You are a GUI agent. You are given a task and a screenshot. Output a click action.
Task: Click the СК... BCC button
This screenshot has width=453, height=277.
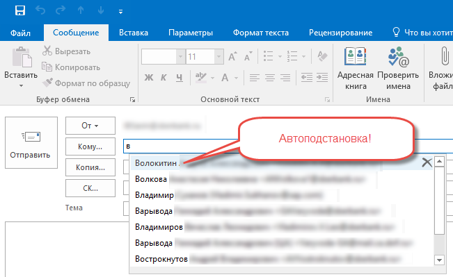click(x=90, y=188)
